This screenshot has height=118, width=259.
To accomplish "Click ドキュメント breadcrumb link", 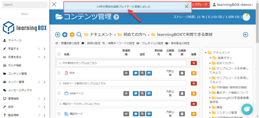I will click(101, 34).
